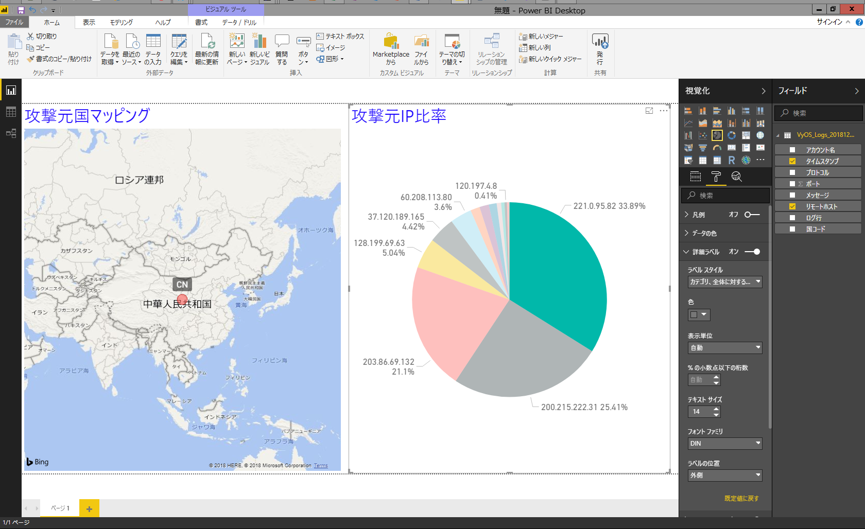Switch to Data view in sidebar
The height and width of the screenshot is (529, 865).
(11, 112)
